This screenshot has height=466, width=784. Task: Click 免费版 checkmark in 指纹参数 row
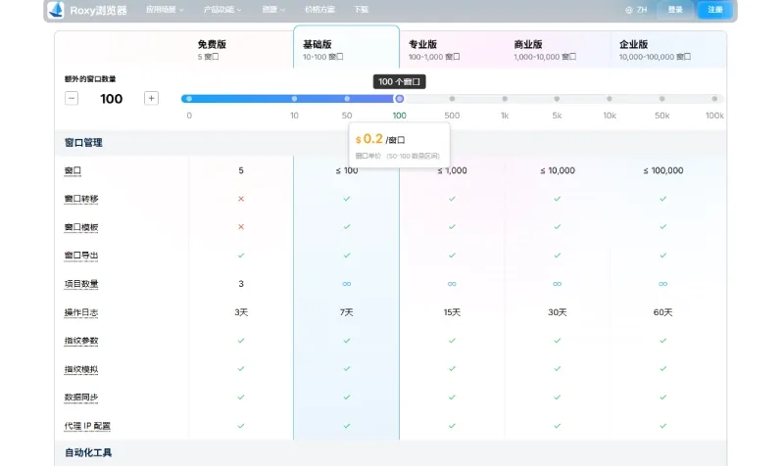[241, 341]
